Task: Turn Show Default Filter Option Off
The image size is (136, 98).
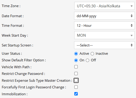Action: tap(88, 60)
